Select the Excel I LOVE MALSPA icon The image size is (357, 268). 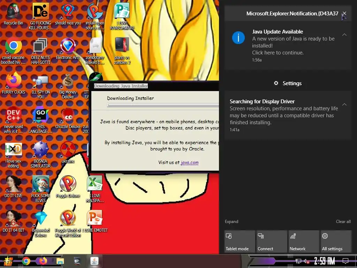click(x=95, y=189)
